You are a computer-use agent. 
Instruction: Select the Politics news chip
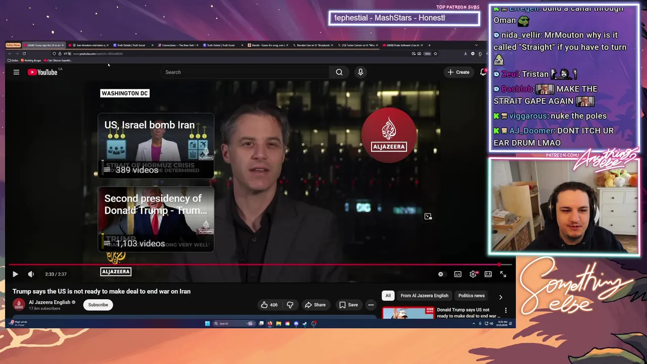pyautogui.click(x=471, y=296)
